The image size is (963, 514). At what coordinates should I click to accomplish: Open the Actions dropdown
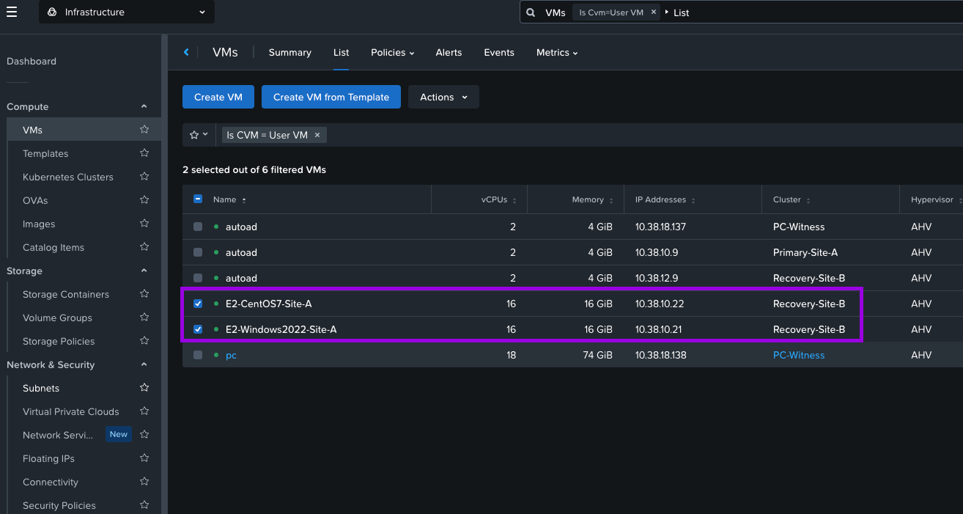(443, 97)
